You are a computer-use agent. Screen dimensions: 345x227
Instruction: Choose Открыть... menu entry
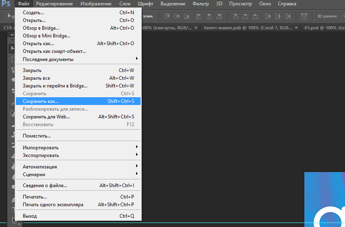78,20
